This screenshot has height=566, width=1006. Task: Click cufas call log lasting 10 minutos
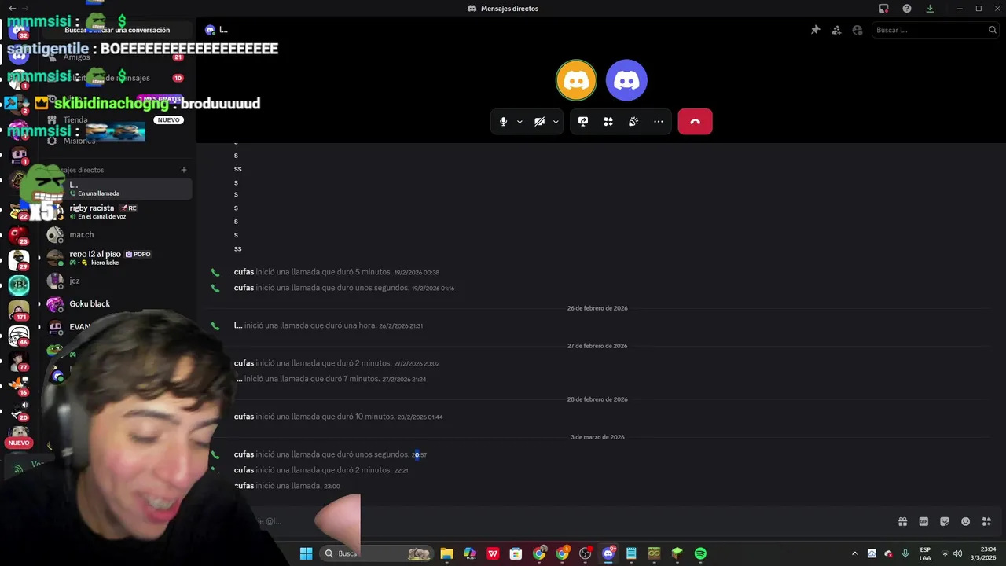pyautogui.click(x=338, y=417)
